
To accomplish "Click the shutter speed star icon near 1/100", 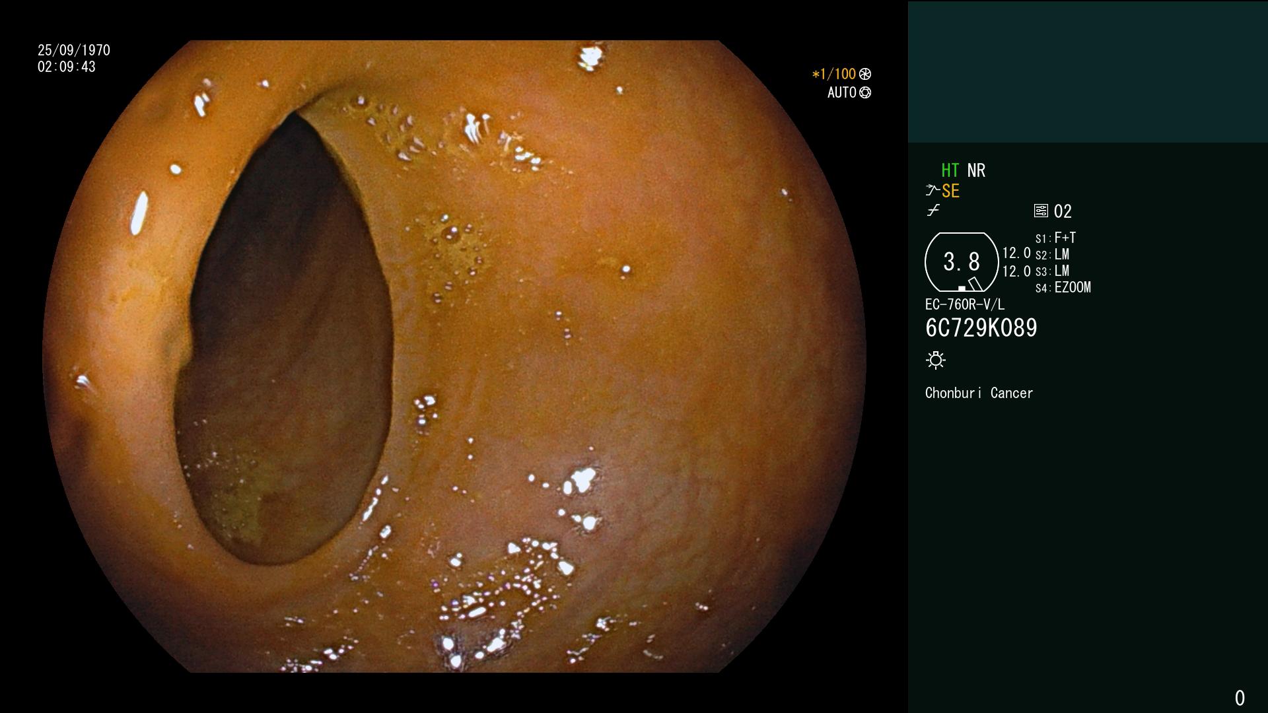I will pyautogui.click(x=865, y=74).
